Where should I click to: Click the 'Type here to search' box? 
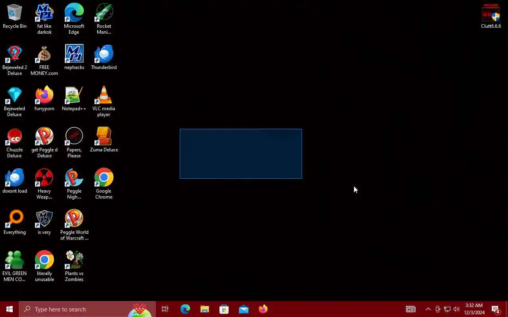(87, 309)
